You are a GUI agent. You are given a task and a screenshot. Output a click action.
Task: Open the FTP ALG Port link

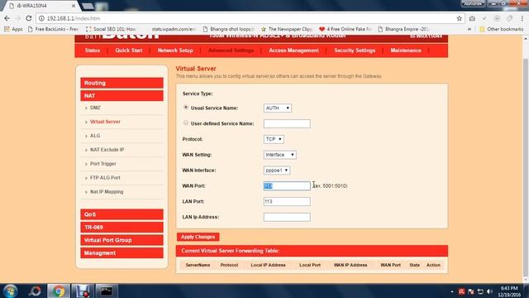105,178
